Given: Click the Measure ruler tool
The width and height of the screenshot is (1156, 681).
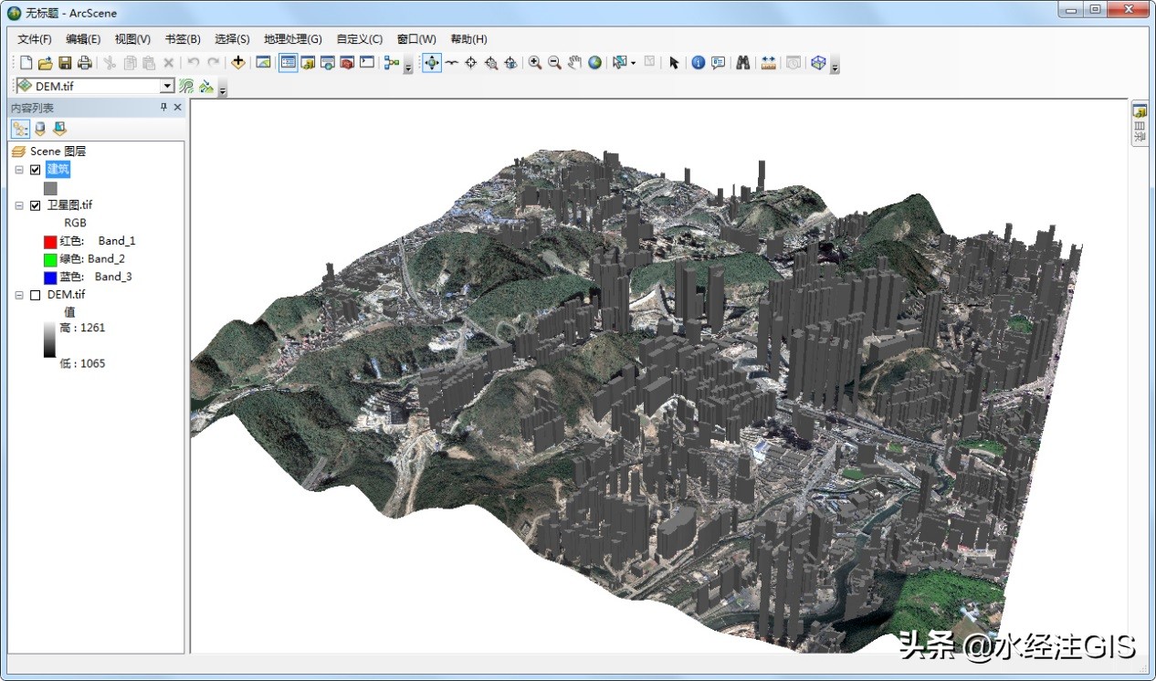Looking at the screenshot, I should point(768,63).
